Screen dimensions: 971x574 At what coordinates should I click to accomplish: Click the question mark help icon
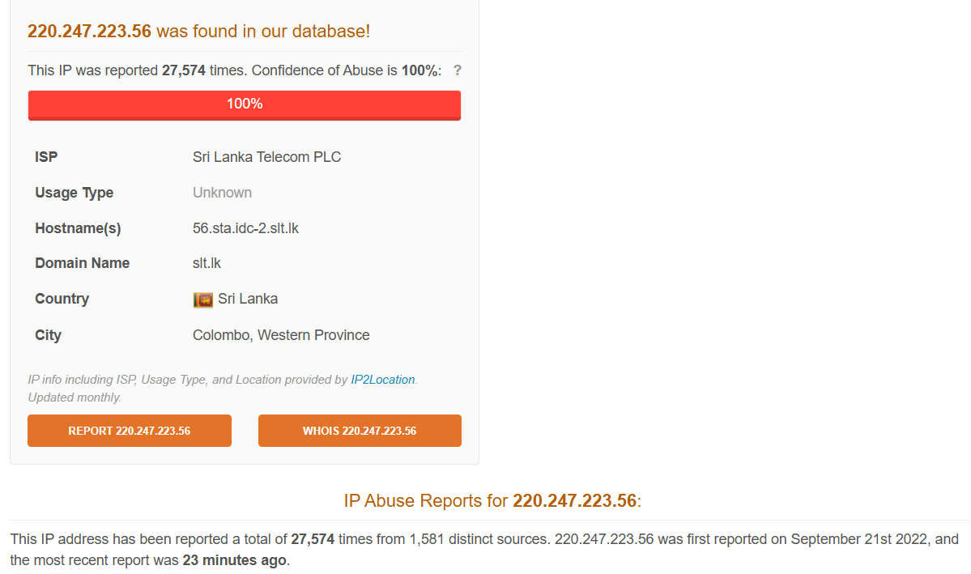click(457, 70)
